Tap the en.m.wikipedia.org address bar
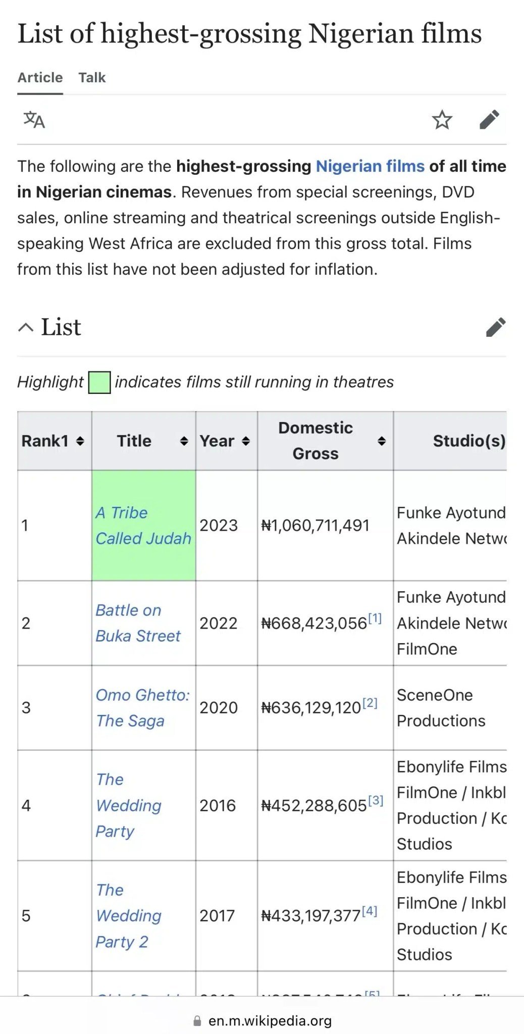This screenshot has width=524, height=1034. 270,1021
